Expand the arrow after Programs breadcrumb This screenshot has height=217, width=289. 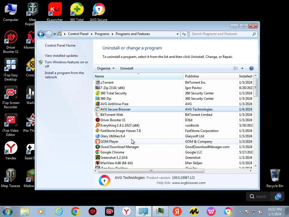click(x=112, y=34)
